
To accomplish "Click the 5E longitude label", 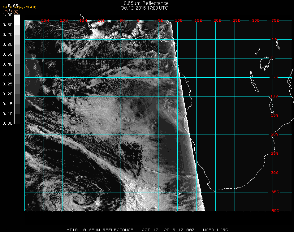I will (161, 20).
